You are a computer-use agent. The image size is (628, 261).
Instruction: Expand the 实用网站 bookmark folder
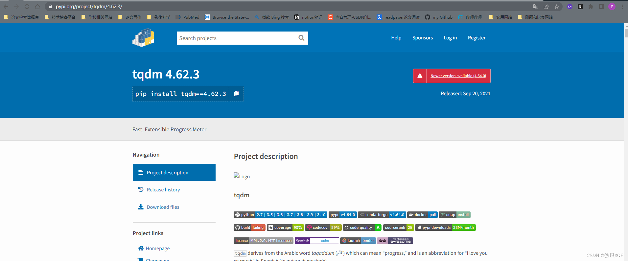click(x=500, y=17)
